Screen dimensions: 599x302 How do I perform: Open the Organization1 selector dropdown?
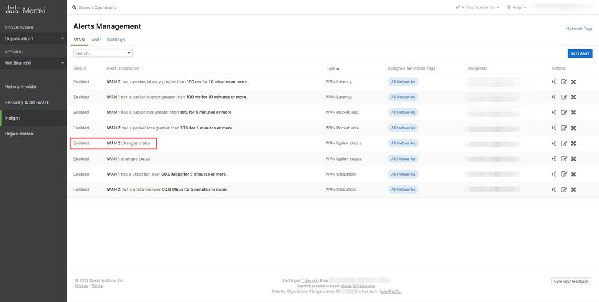tap(34, 38)
